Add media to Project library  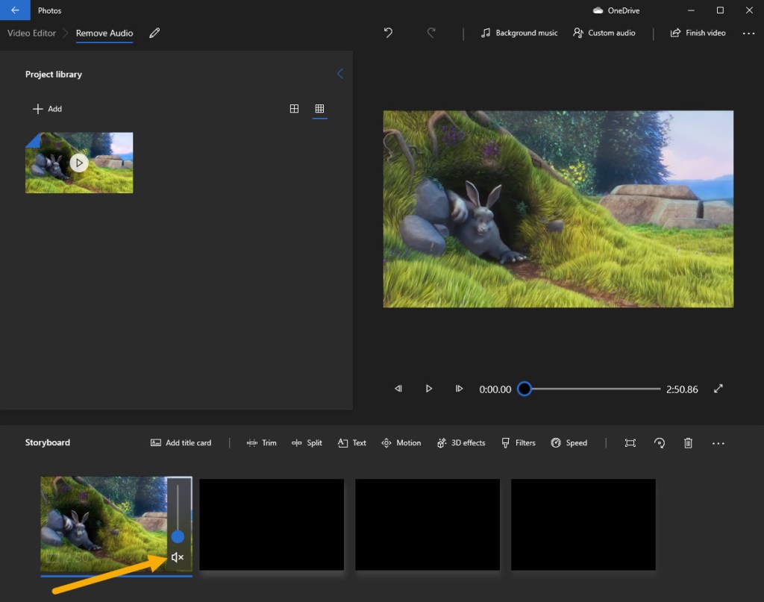pyautogui.click(x=47, y=109)
